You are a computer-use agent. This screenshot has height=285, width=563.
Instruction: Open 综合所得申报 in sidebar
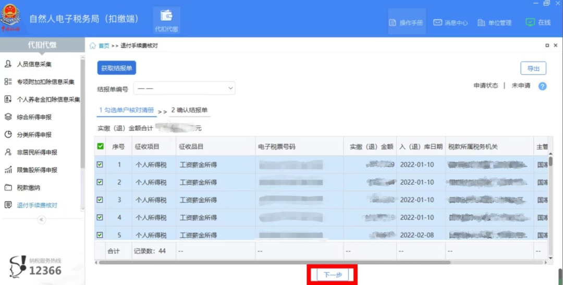pos(34,117)
